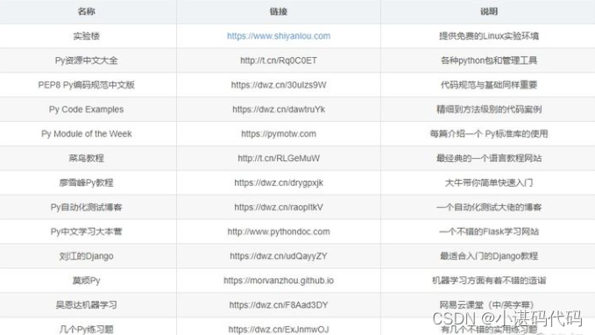Select the 机器学习方面有着不错的造诣 description
This screenshot has height=335, width=595.
tap(489, 281)
